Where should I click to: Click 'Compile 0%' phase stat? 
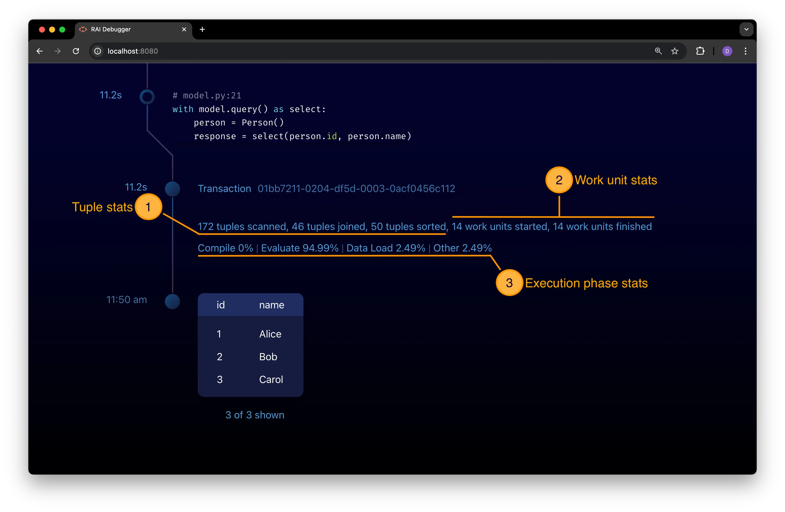pos(225,248)
